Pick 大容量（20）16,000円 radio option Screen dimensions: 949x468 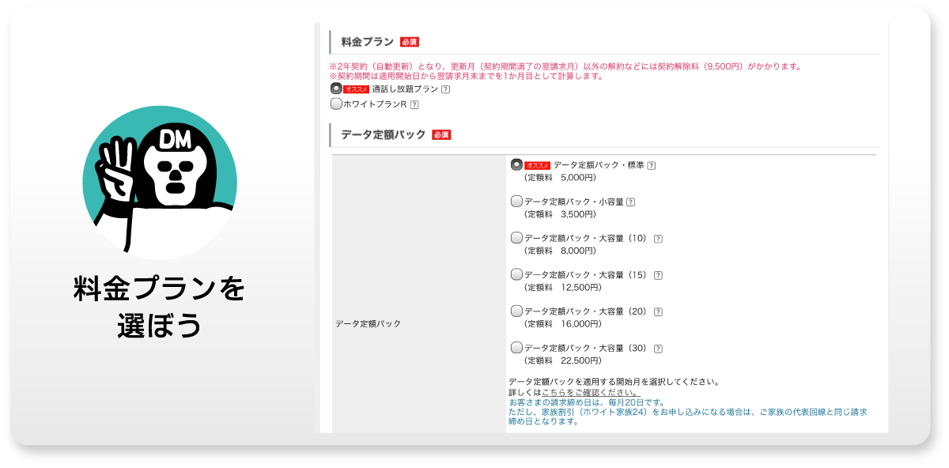click(x=516, y=311)
